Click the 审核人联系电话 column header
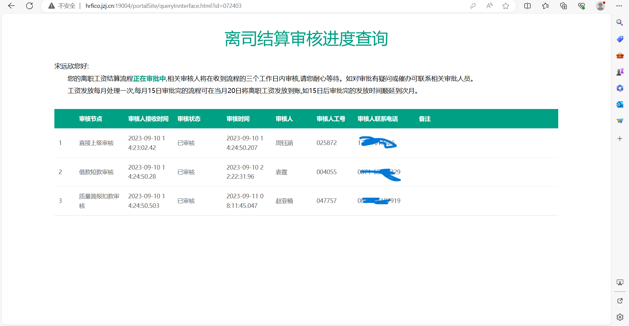The height and width of the screenshot is (326, 629). (x=378, y=119)
